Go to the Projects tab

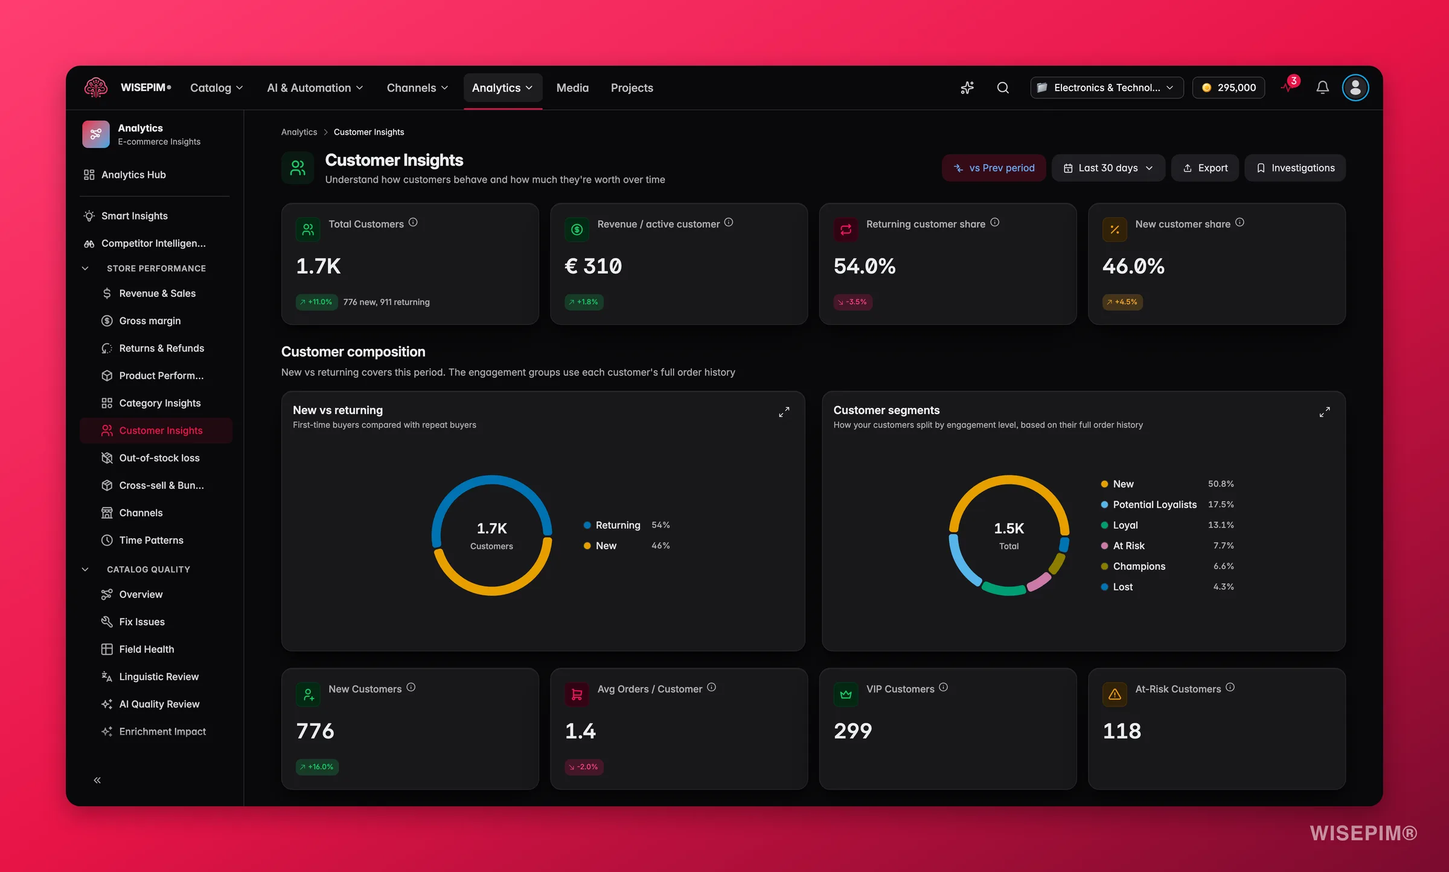[632, 88]
